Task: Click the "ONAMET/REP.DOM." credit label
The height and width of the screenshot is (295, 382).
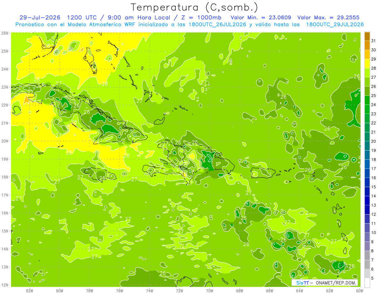Action: [x=336, y=283]
